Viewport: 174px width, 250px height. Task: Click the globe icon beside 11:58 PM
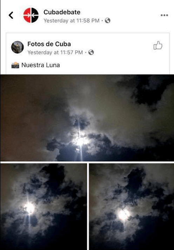(x=108, y=20)
